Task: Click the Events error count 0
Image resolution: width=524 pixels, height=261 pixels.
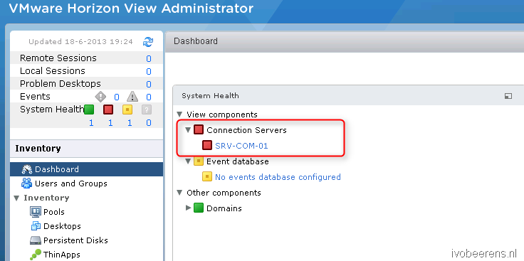Action: (117, 97)
